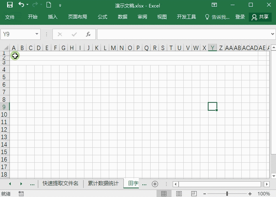Click the horizontal scrollbar track

pos(220,184)
